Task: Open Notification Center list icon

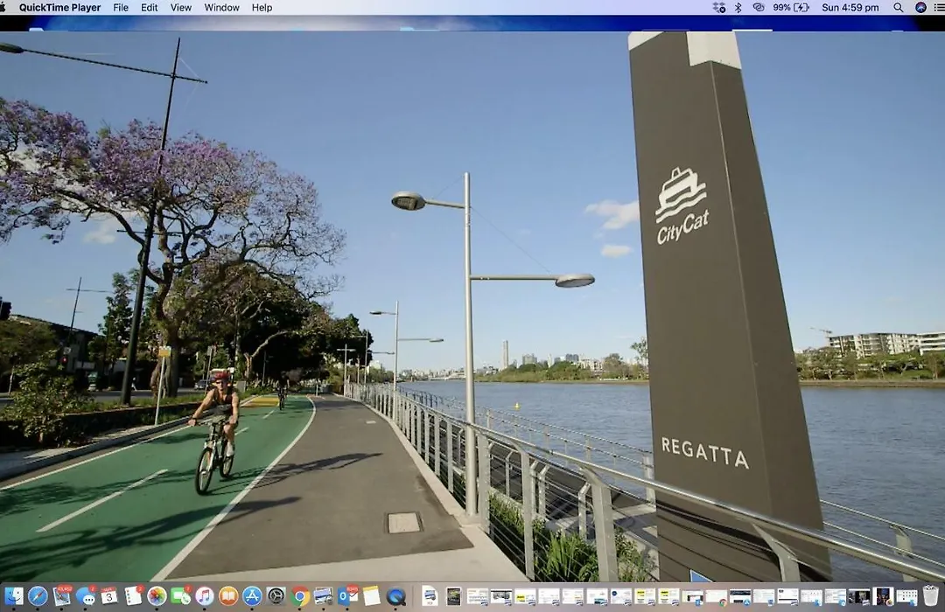Action: (940, 7)
